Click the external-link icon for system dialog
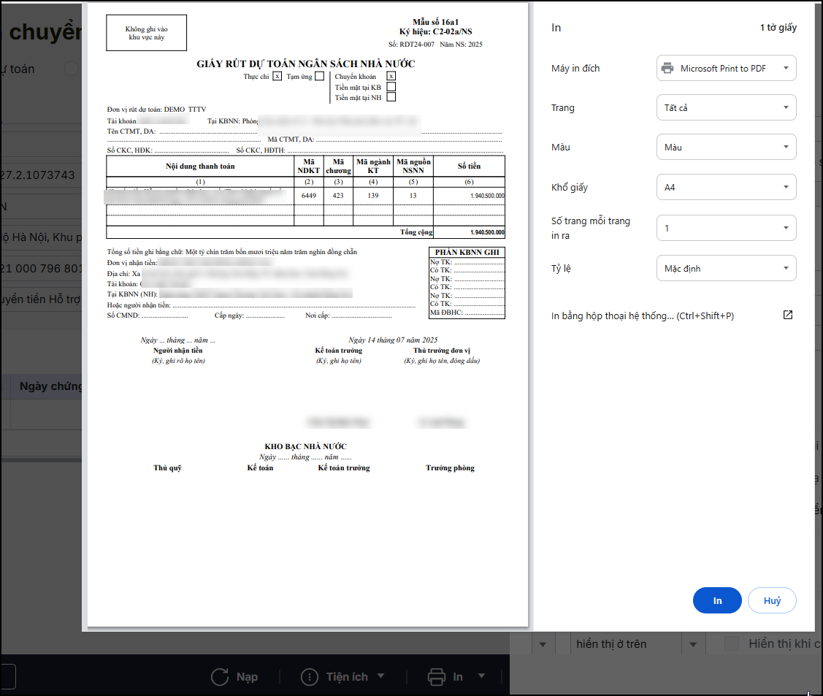The image size is (823, 696). (787, 315)
